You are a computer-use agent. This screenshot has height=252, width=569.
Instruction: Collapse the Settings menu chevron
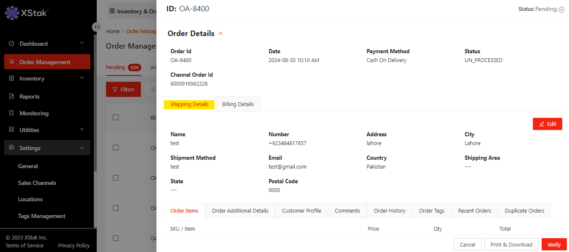coord(82,148)
